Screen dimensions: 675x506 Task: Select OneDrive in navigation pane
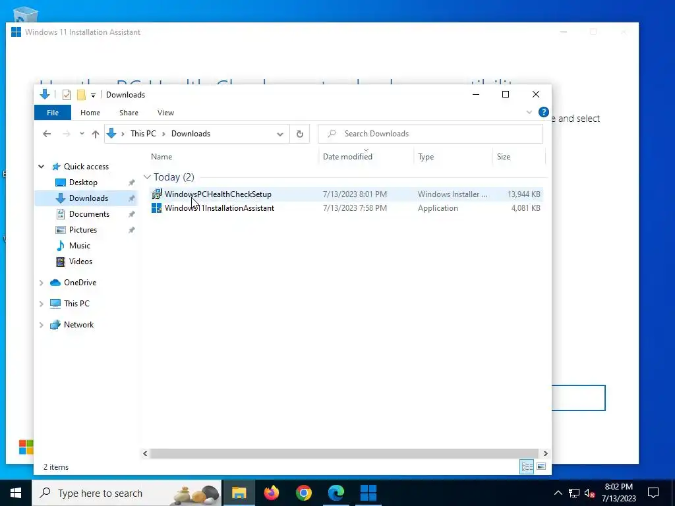(x=80, y=283)
